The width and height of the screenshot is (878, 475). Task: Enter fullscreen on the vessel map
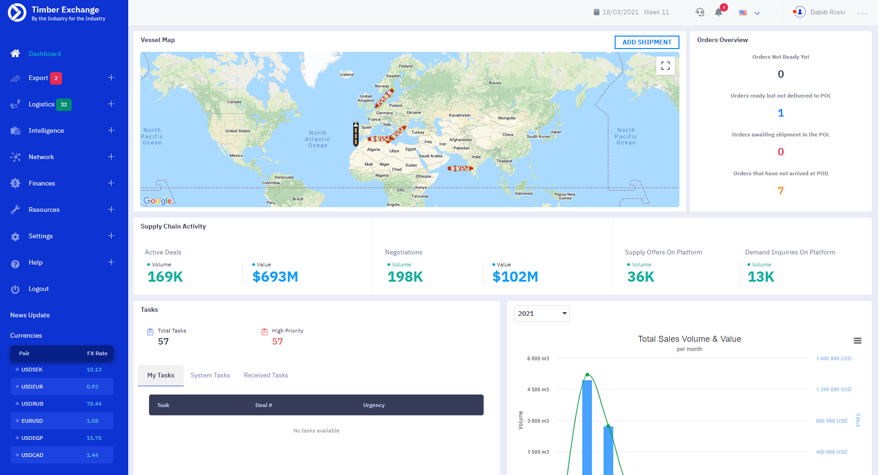click(665, 66)
